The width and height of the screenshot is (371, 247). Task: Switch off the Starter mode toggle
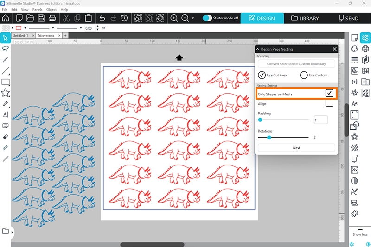pos(207,18)
